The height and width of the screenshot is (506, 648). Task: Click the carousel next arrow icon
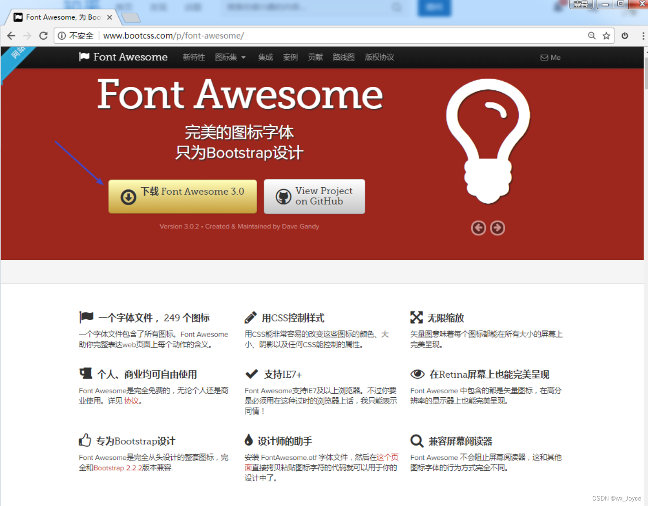pyautogui.click(x=498, y=228)
